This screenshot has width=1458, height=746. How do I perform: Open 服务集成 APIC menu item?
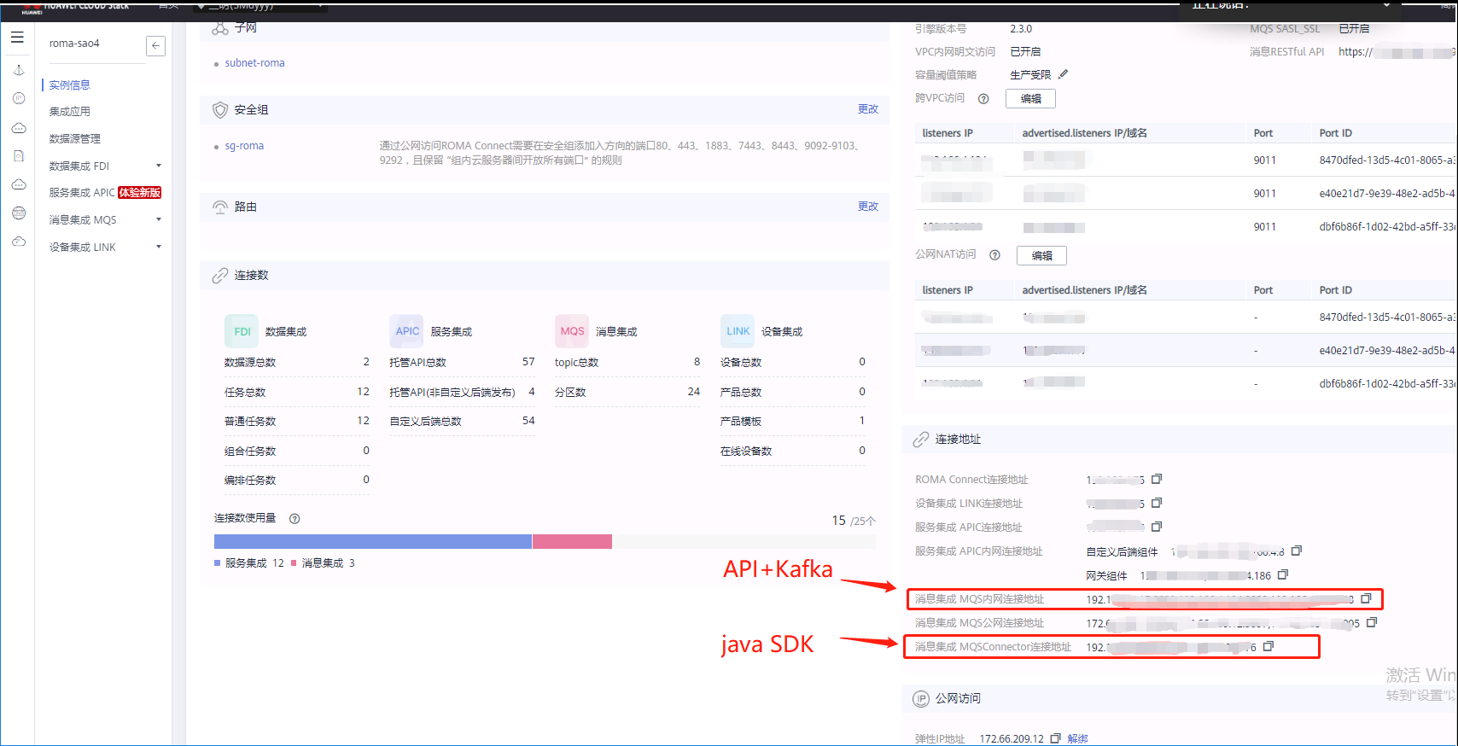tap(81, 193)
